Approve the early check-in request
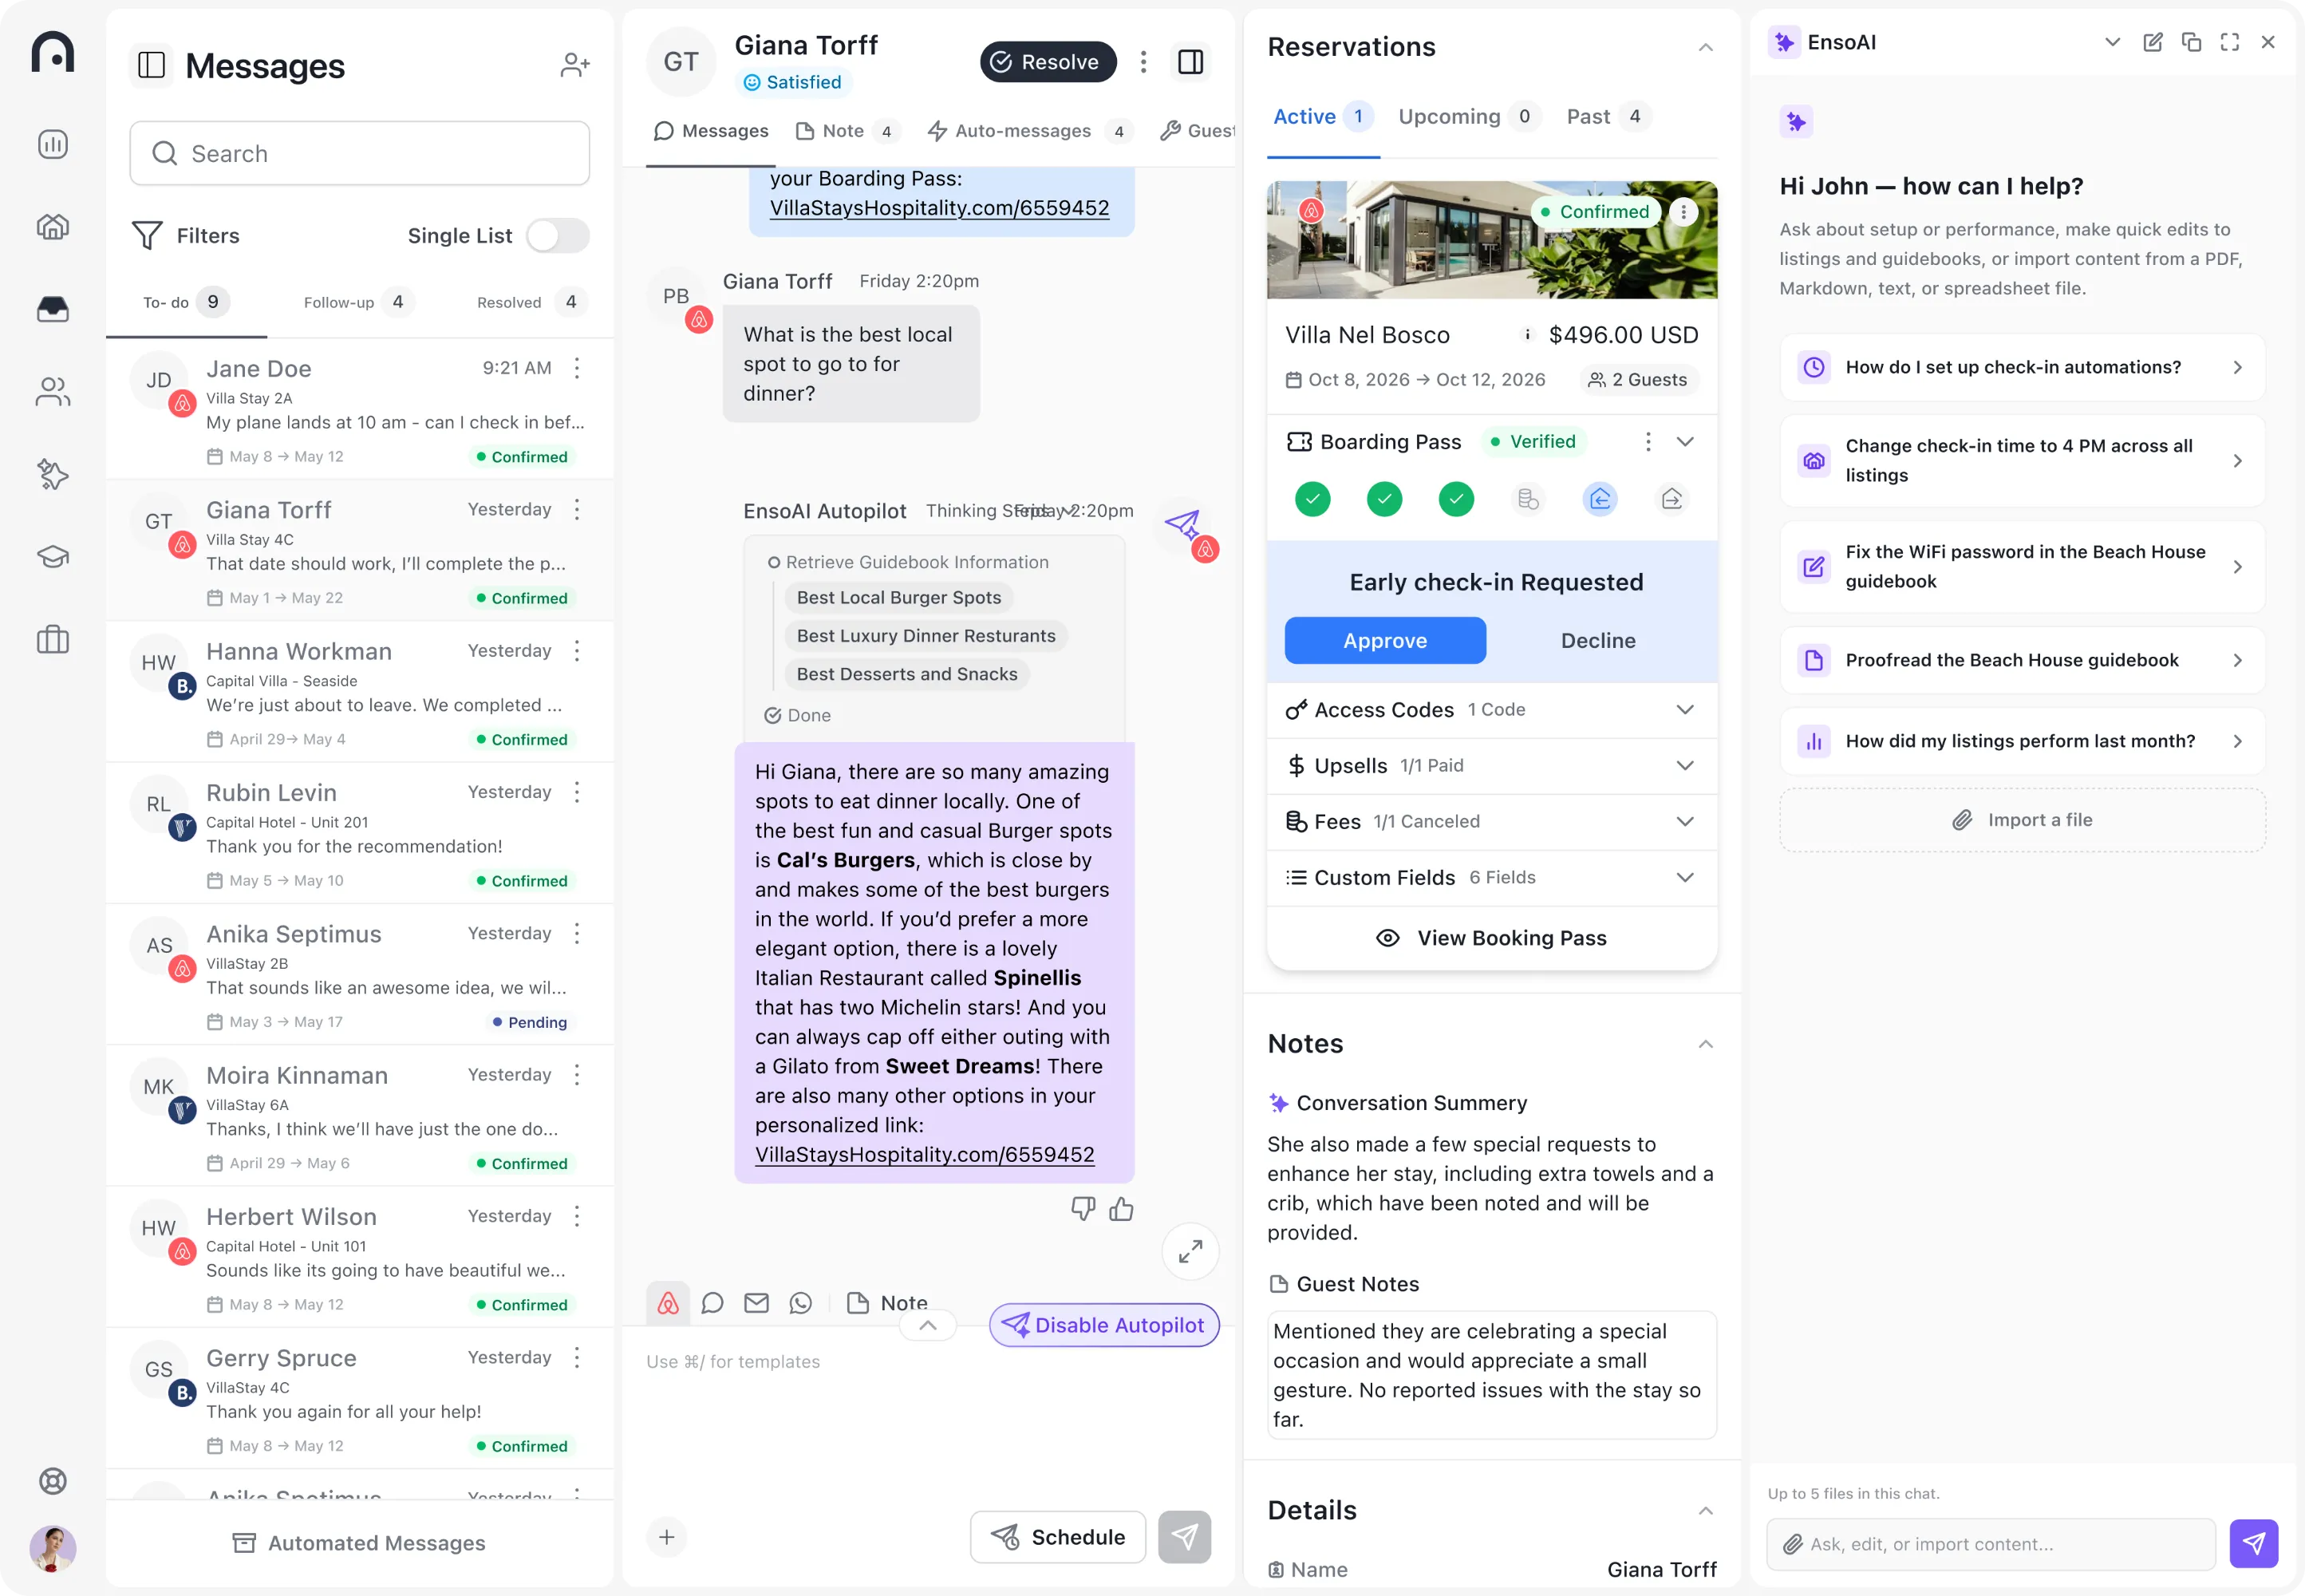 (1384, 641)
